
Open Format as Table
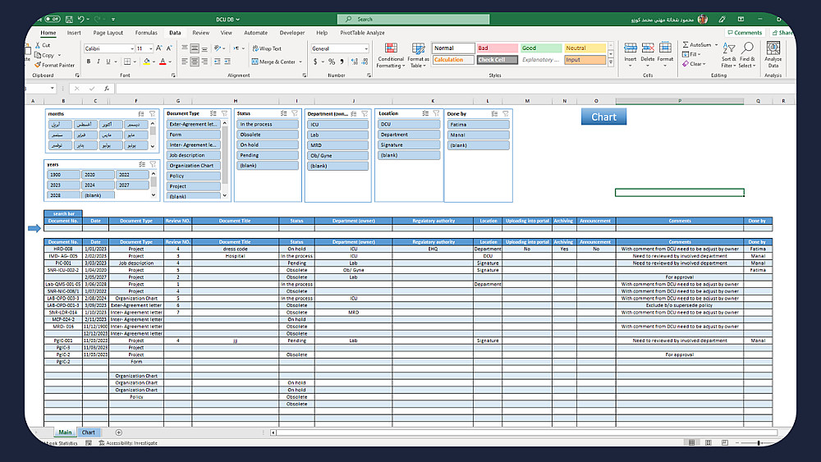pos(418,56)
